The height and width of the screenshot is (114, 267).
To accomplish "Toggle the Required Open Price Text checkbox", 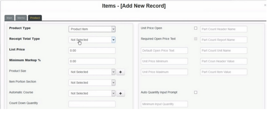I will click(196, 39).
